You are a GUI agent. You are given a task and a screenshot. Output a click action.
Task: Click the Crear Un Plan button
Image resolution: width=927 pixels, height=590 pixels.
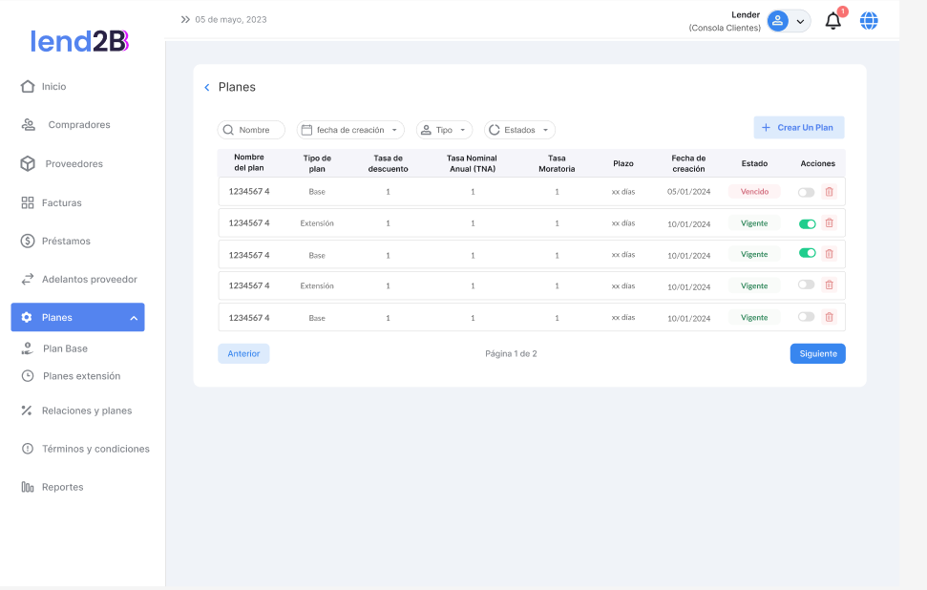point(798,128)
